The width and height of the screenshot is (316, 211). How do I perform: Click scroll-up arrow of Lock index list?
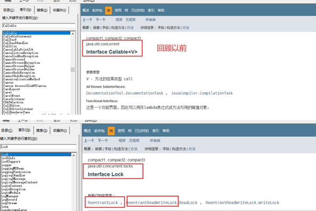click(x=74, y=155)
